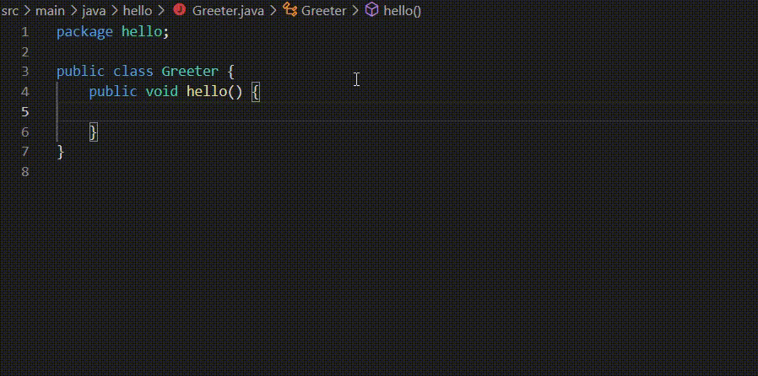The width and height of the screenshot is (758, 376).
Task: Select the Greeter class breadcrumb
Action: 324,11
